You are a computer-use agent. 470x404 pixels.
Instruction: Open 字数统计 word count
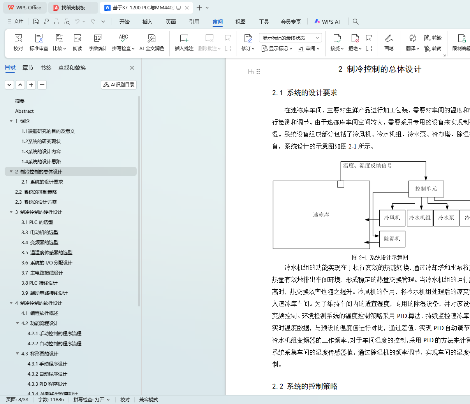tap(98, 42)
